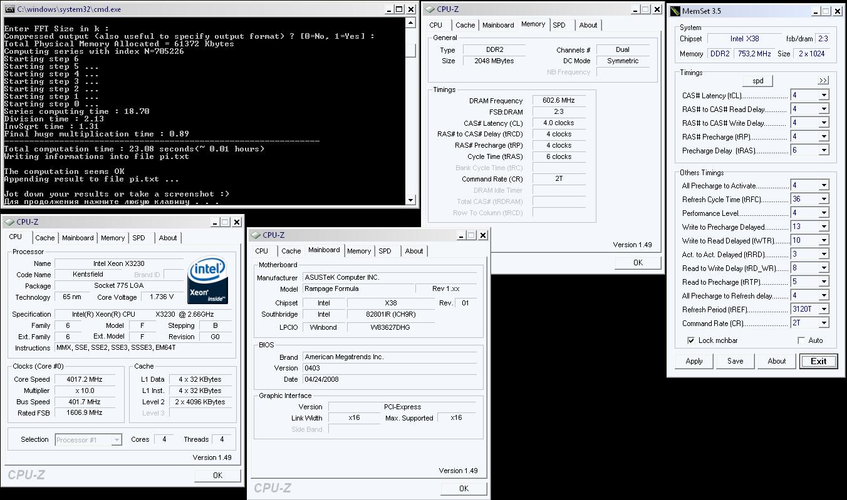
Task: Click the spd button in MemSet
Action: [x=757, y=81]
